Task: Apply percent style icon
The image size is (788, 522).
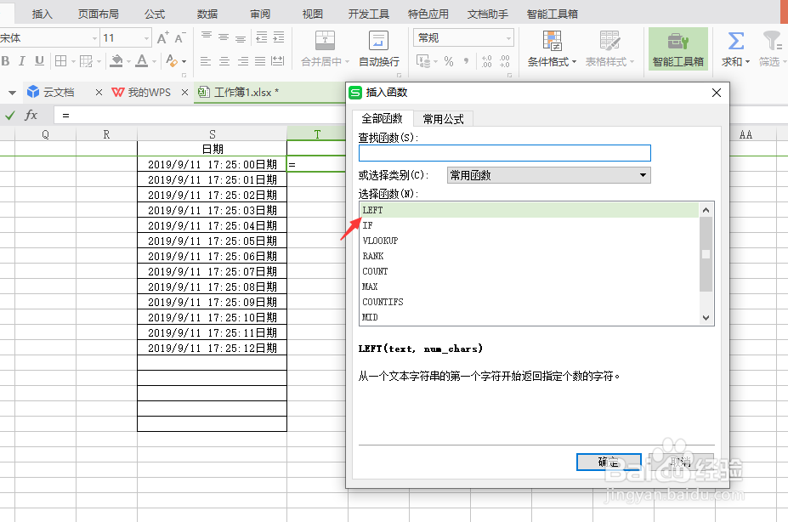Action: coord(449,61)
